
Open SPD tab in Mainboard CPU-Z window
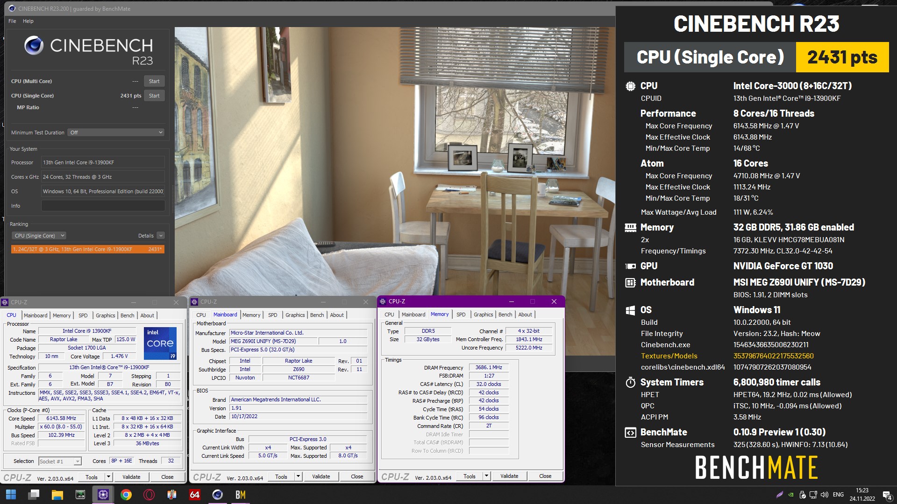(x=273, y=315)
